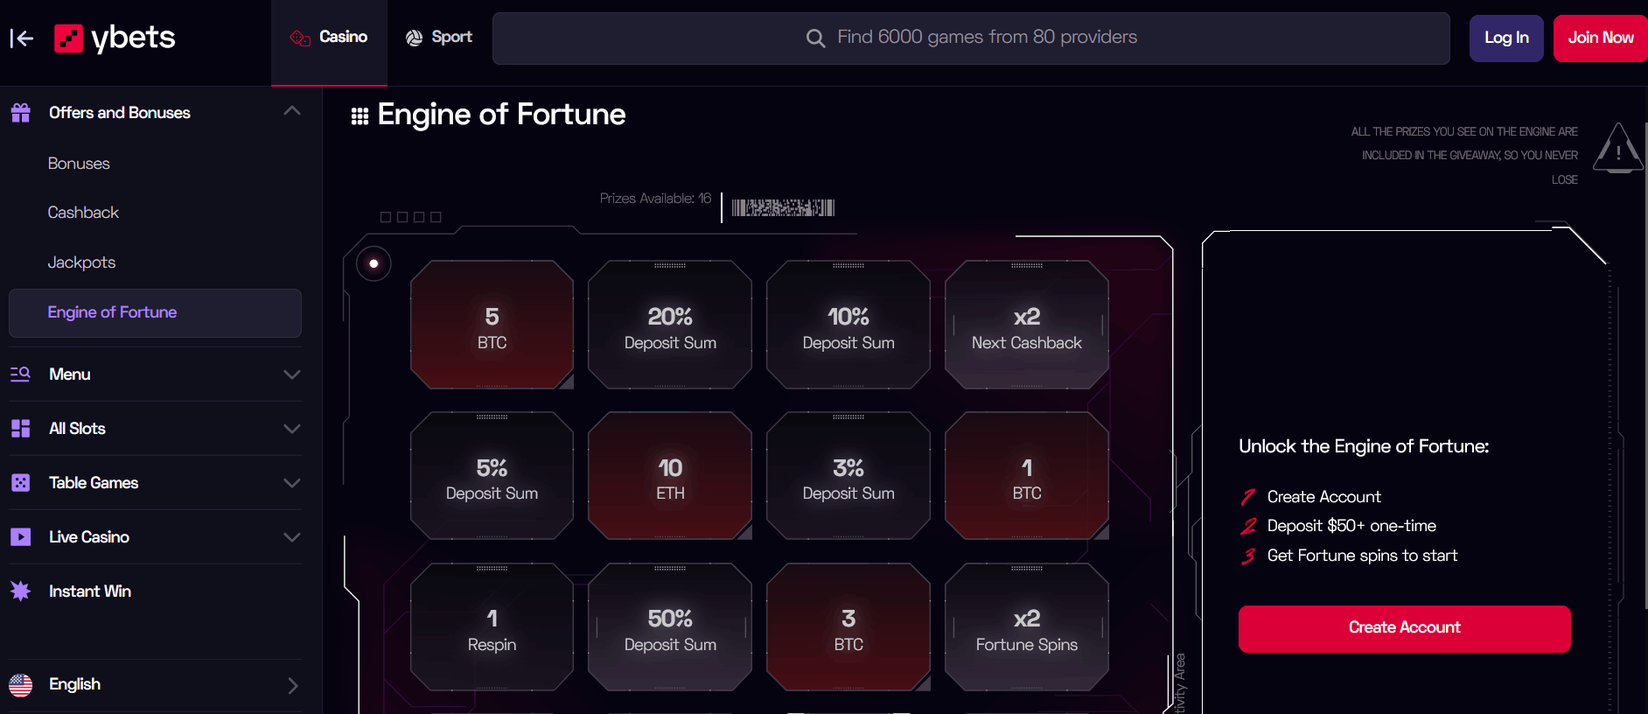Click the Create Account button
This screenshot has width=1648, height=714.
[1404, 628]
